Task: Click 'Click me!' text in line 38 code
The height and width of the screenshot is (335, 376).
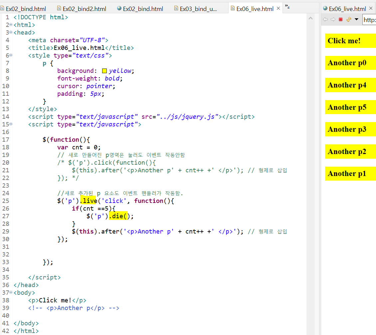Action: (55, 300)
